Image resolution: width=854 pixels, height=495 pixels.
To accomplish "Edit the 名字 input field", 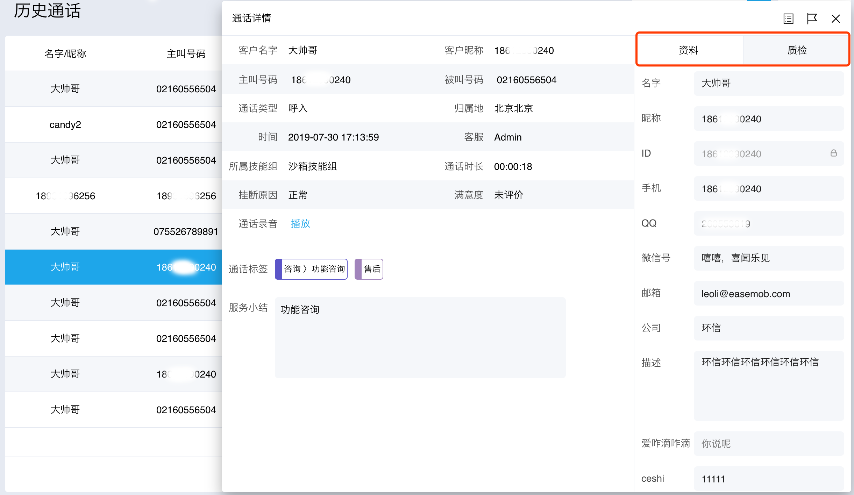I will tap(768, 83).
